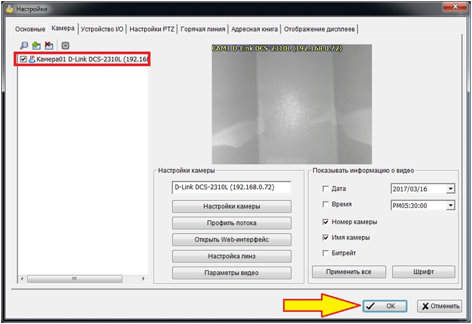Enable the Дата checkbox

pos(325,189)
